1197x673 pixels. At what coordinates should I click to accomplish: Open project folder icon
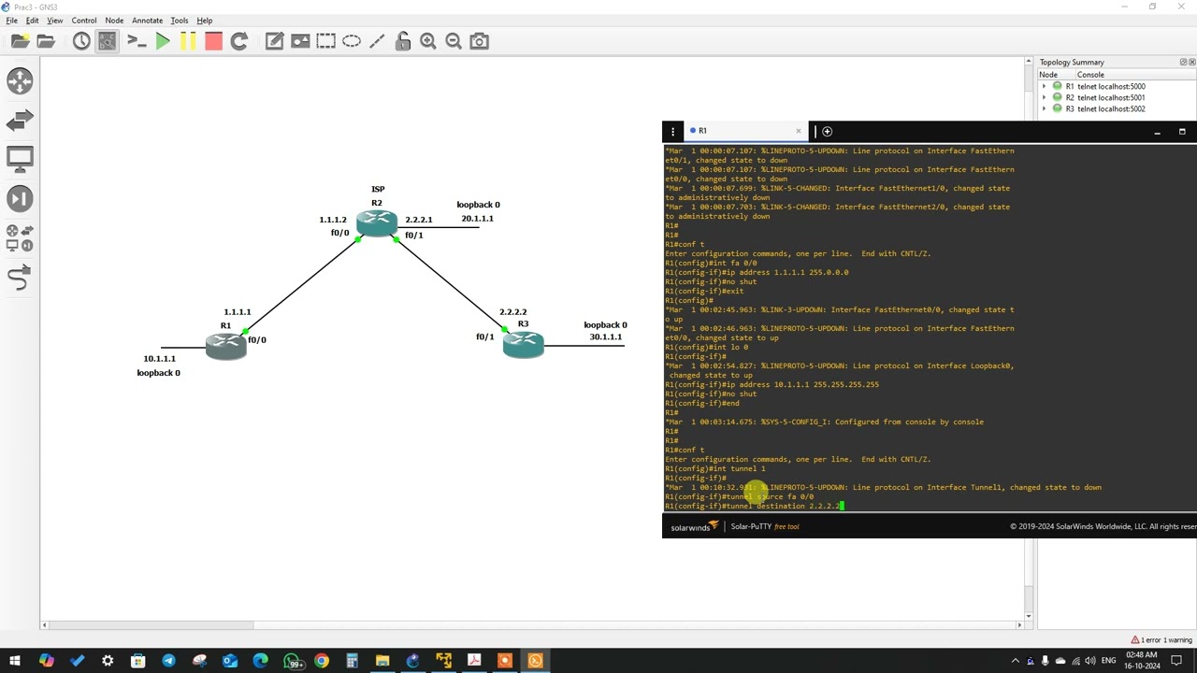(x=45, y=41)
